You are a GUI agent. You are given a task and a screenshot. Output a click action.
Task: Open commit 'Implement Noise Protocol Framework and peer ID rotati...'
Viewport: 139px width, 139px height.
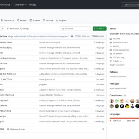click(64, 58)
